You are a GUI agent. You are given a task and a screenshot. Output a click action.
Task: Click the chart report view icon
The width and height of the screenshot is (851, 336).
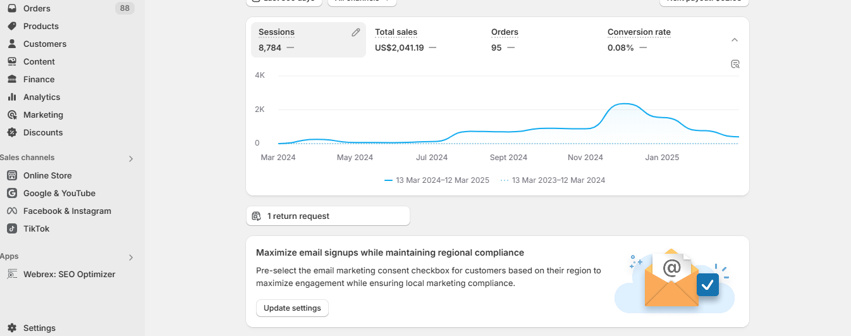735,64
